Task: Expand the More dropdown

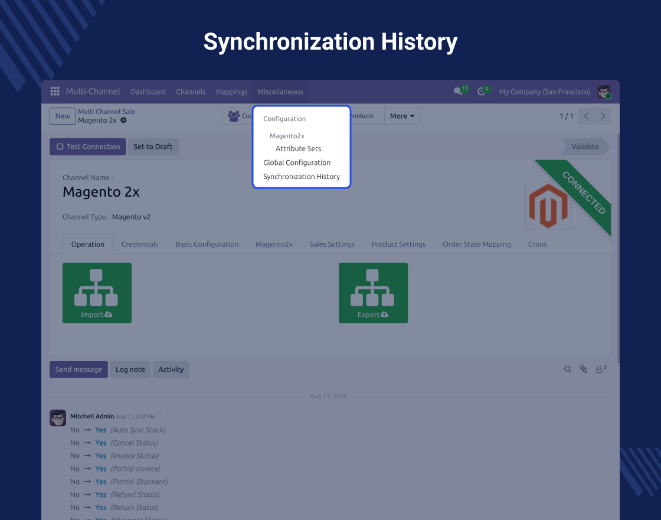Action: click(x=402, y=116)
